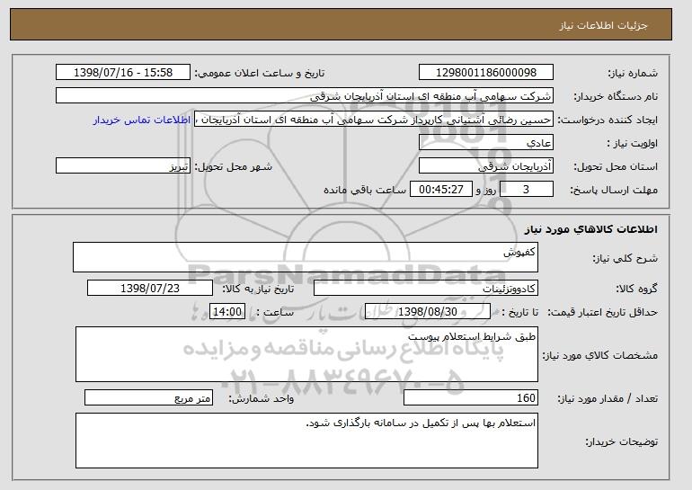692x490 pixels.
Task: Select the remaining days field showing 3
Action: [x=526, y=190]
